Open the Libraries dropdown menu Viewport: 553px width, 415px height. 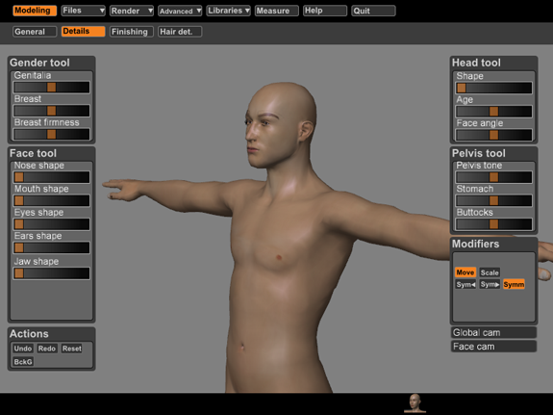click(228, 11)
